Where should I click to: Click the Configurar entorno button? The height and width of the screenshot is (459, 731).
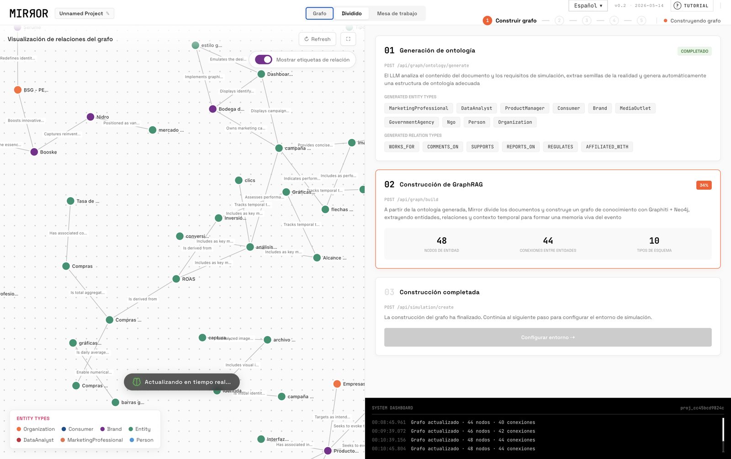tap(548, 337)
